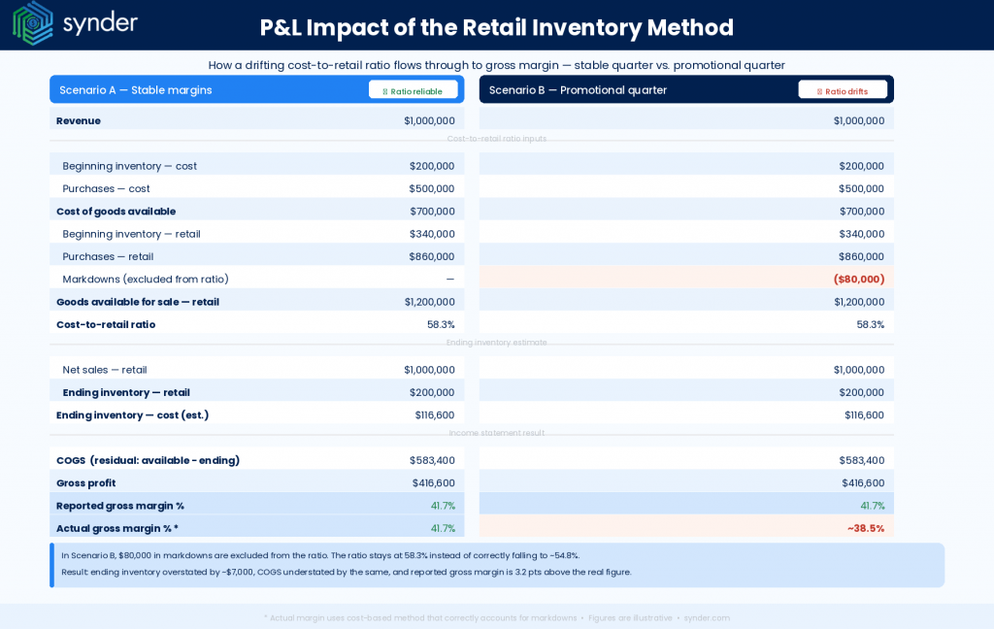Select the green checkmark on Ratio reliable badge
994x629 pixels.
pos(386,89)
